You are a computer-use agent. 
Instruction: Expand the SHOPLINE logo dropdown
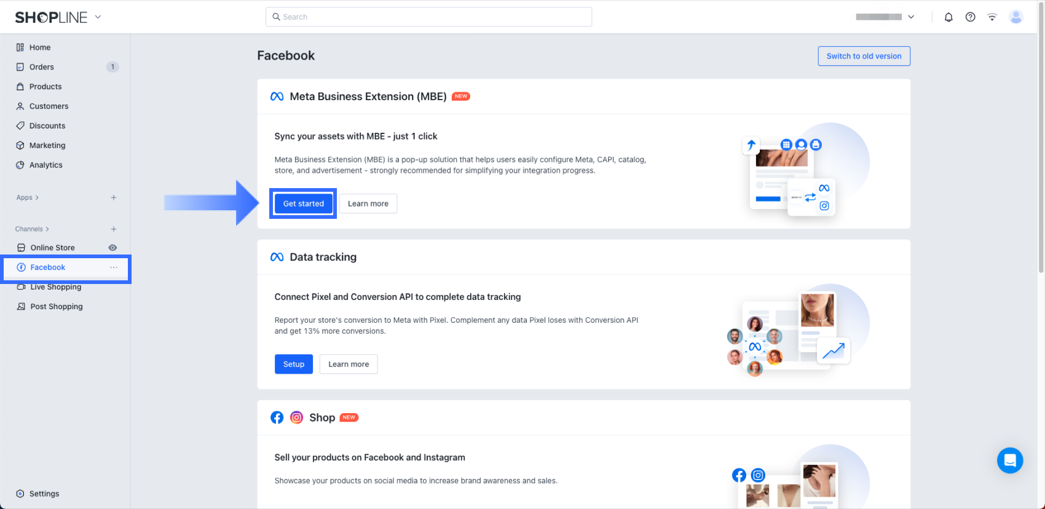pos(98,17)
